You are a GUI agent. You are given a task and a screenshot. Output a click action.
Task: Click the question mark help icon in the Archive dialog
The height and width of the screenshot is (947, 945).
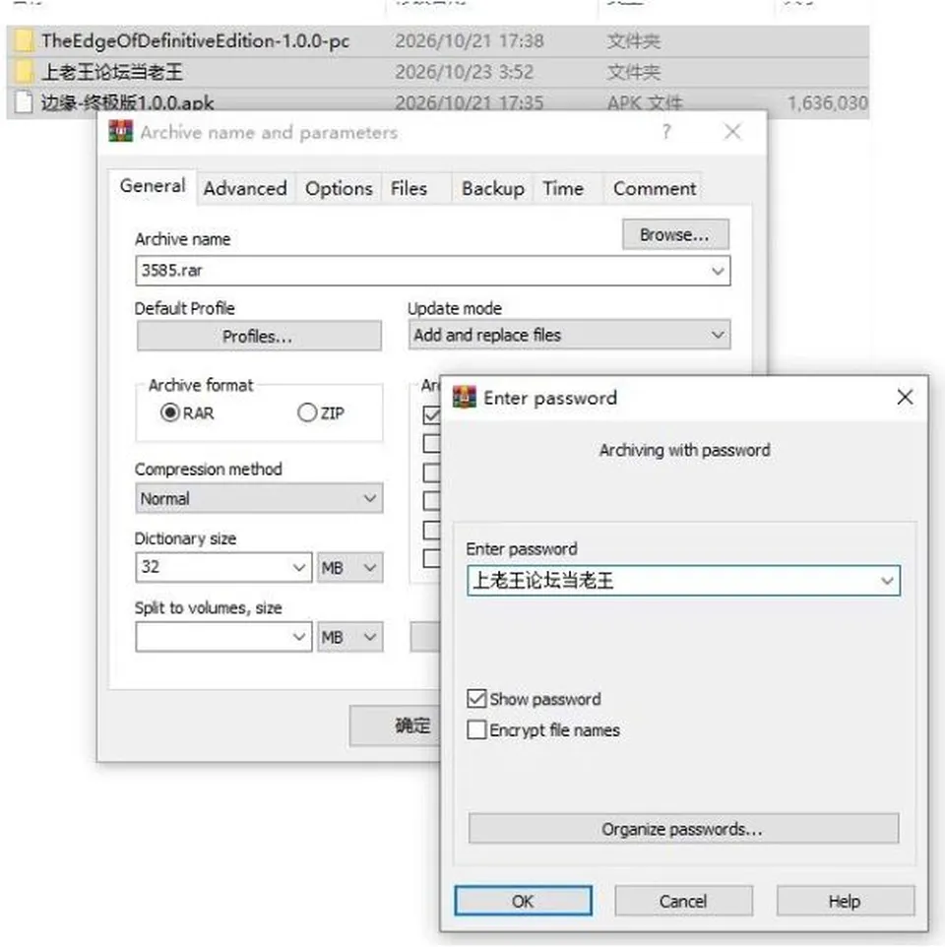click(666, 131)
